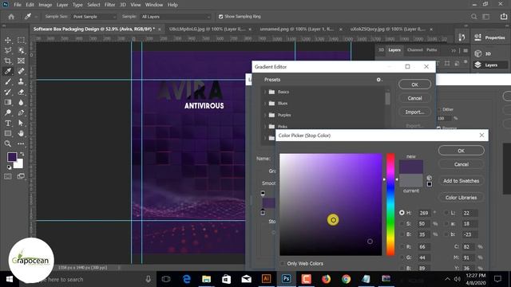Screen dimensions: 511x287
Task: Click the new color swatch in Color Picker
Action: point(411,167)
